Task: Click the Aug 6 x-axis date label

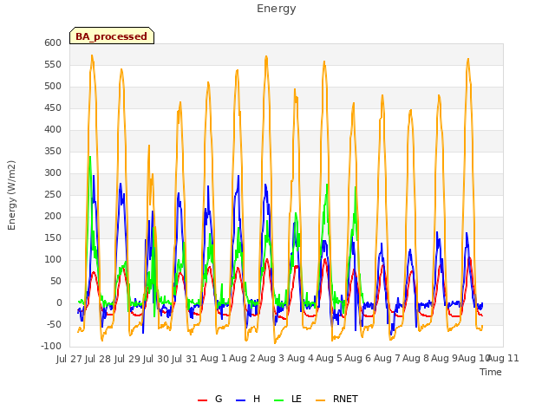Action: point(358,358)
